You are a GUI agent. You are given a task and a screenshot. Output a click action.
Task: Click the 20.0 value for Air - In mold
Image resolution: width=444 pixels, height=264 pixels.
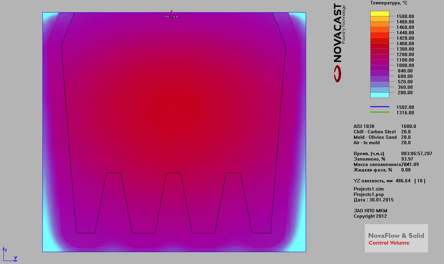[406, 143]
